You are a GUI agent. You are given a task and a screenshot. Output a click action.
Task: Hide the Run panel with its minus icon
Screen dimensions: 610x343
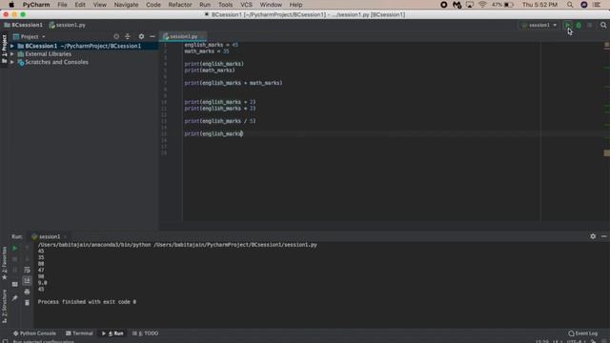[x=603, y=236]
